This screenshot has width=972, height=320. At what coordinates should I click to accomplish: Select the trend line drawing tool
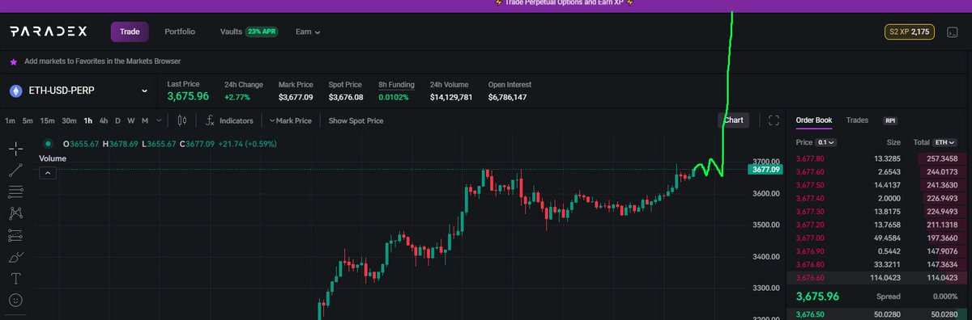pos(16,171)
